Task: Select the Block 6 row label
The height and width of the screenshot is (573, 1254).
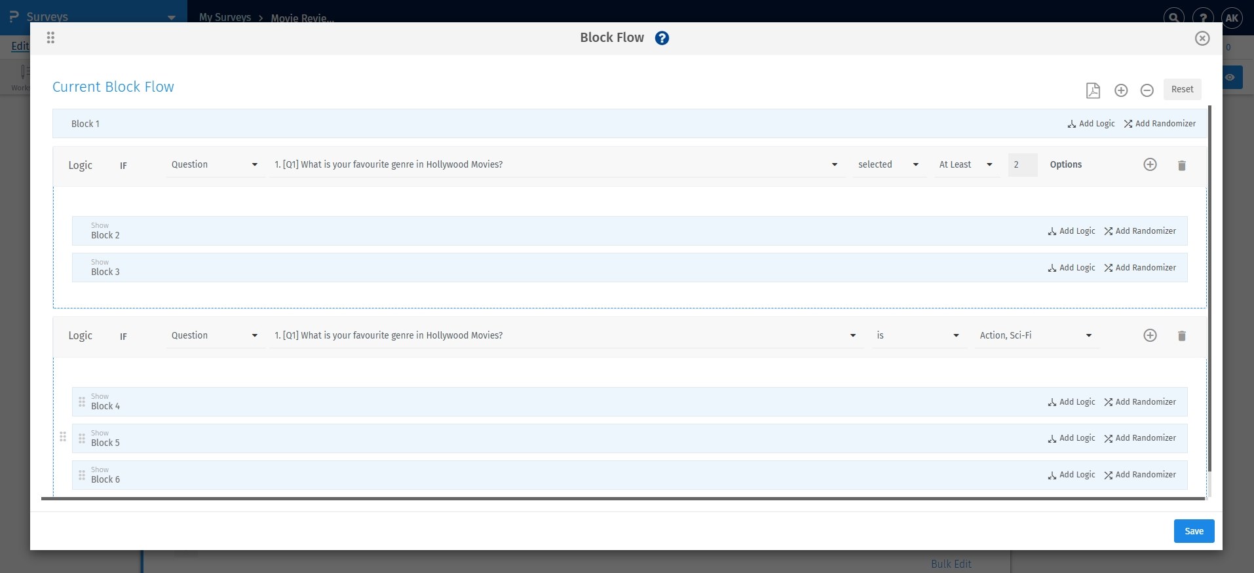Action: [105, 479]
